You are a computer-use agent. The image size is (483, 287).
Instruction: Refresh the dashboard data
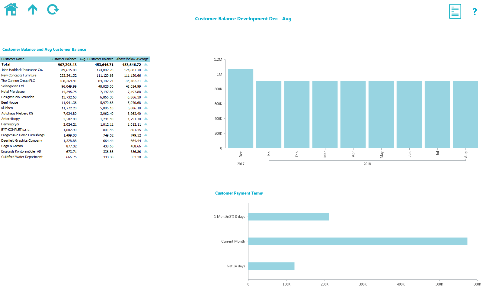click(x=53, y=9)
